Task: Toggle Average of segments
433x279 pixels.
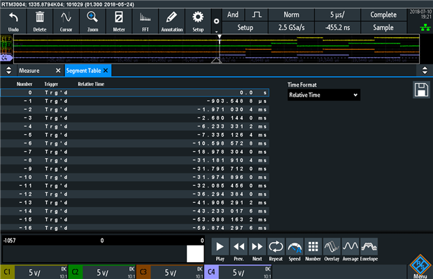Action: (x=350, y=250)
